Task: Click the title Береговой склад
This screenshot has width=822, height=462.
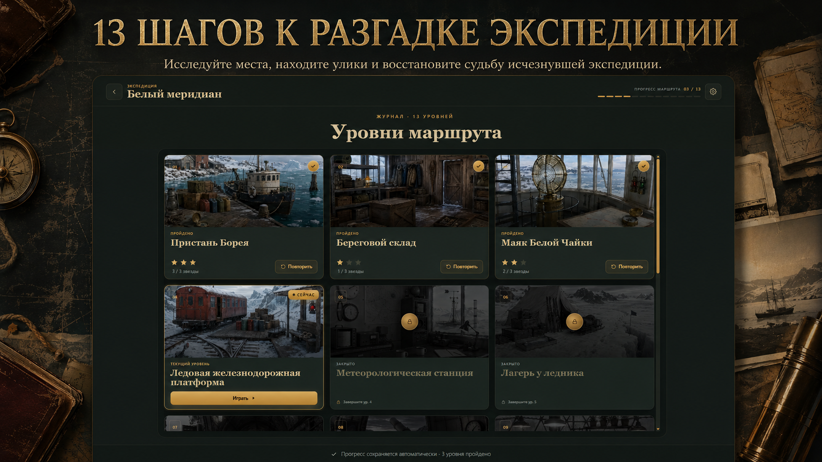Action: point(376,243)
